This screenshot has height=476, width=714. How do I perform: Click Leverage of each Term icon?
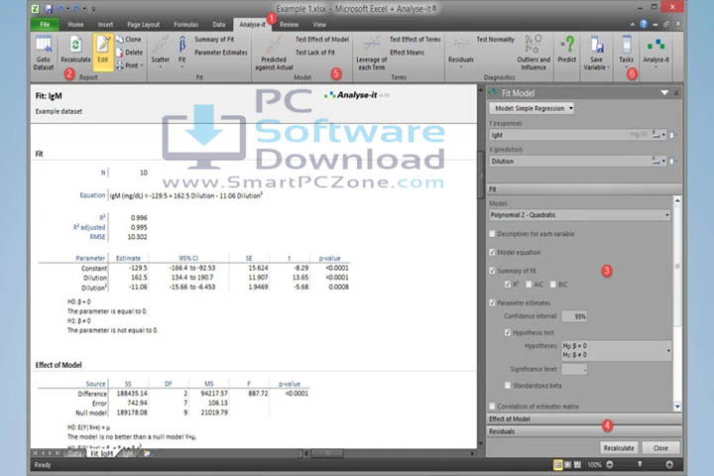pos(372,53)
